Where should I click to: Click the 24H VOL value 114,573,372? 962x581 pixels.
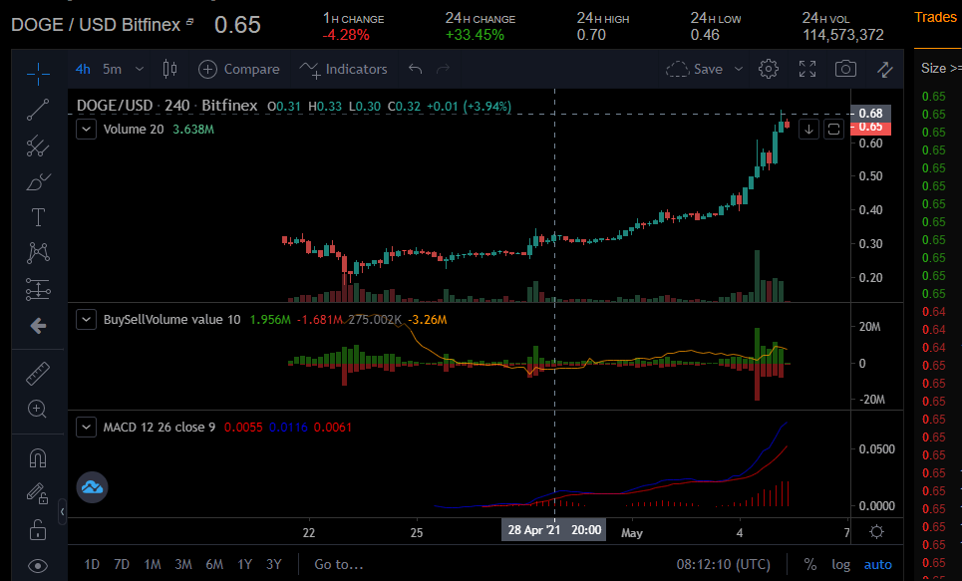tap(843, 35)
